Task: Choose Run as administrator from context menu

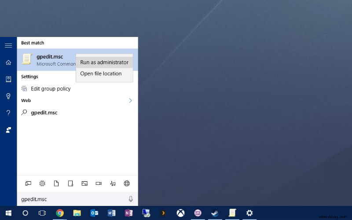Action: [x=104, y=62]
